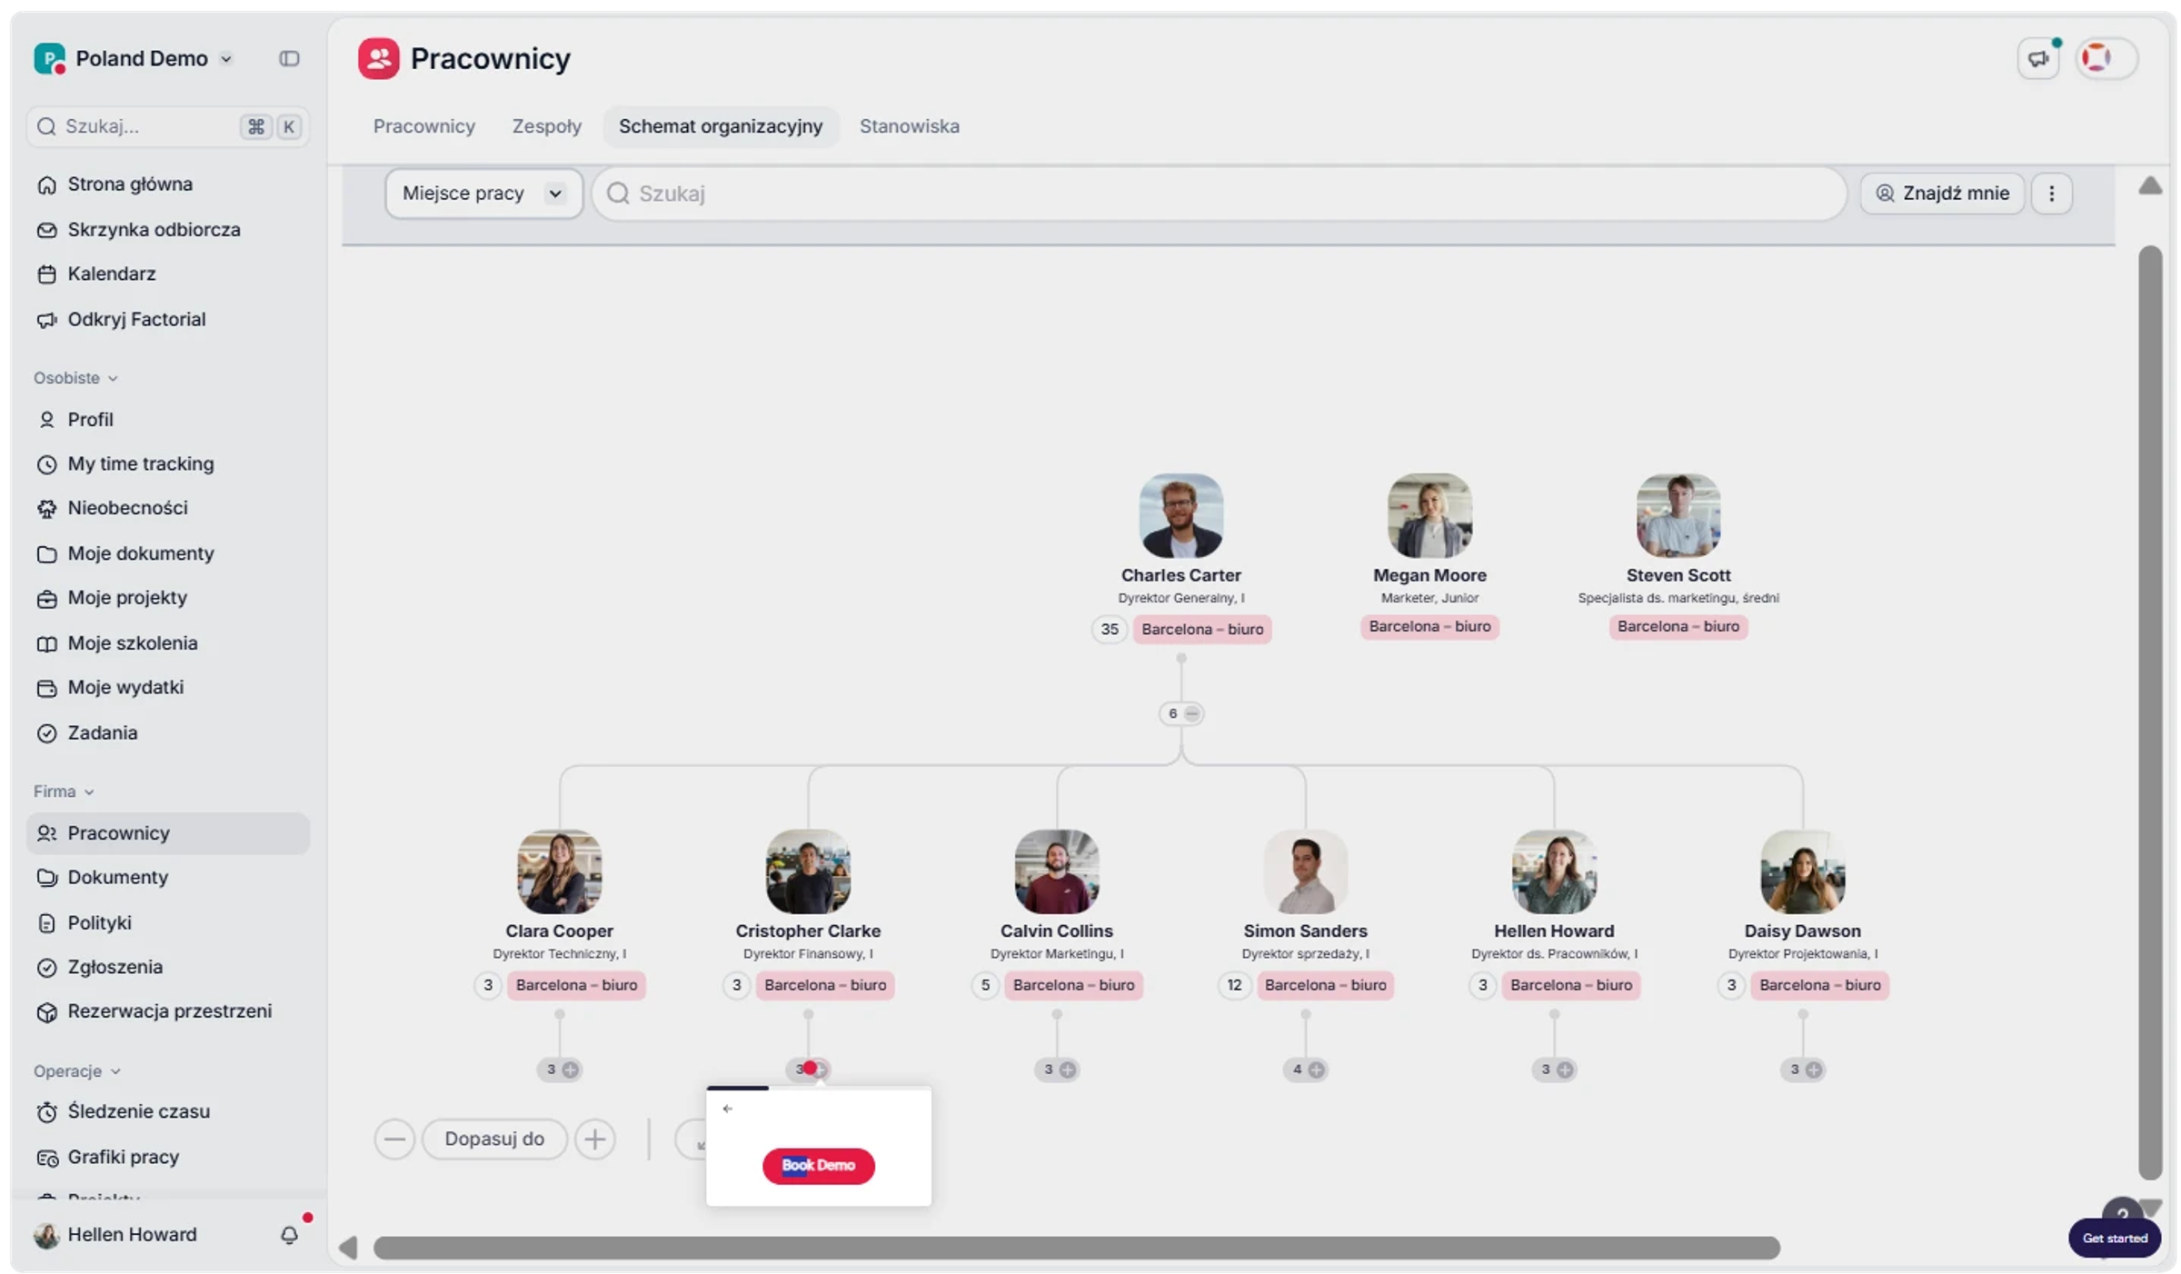The width and height of the screenshot is (2181, 1274).
Task: Open the Miejsce pracy dropdown
Action: click(x=483, y=194)
